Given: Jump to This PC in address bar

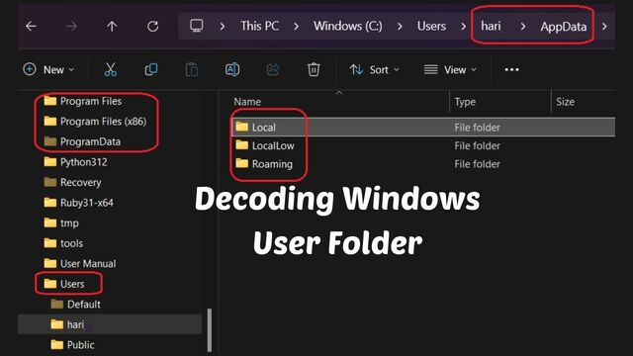Looking at the screenshot, I should pyautogui.click(x=259, y=27).
